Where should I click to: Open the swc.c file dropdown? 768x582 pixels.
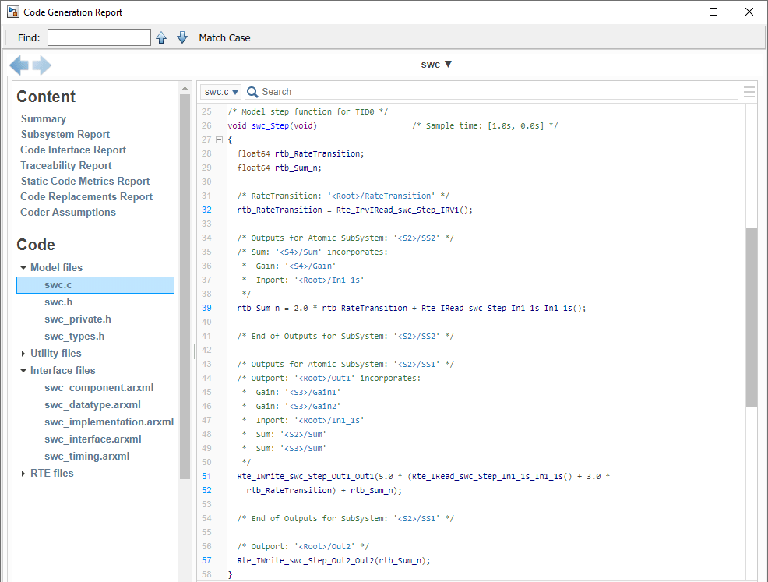[221, 92]
